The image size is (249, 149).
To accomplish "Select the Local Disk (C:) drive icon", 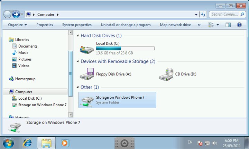I will point(87,50).
